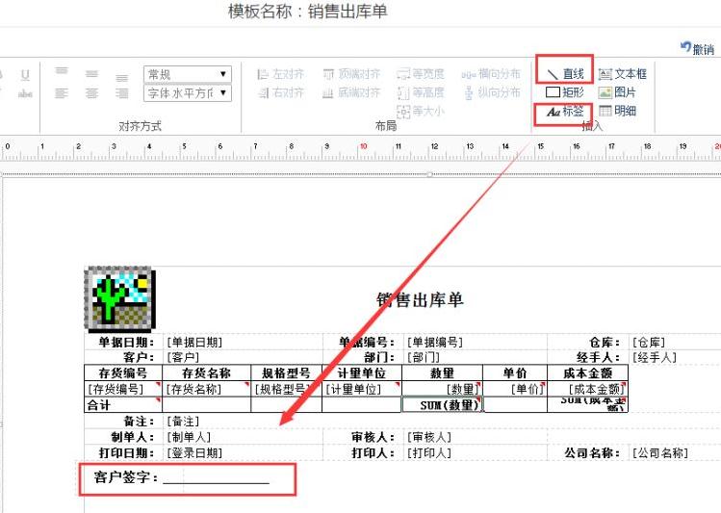The width and height of the screenshot is (721, 513).
Task: Insert a 文本框 text box
Action: pyautogui.click(x=622, y=73)
